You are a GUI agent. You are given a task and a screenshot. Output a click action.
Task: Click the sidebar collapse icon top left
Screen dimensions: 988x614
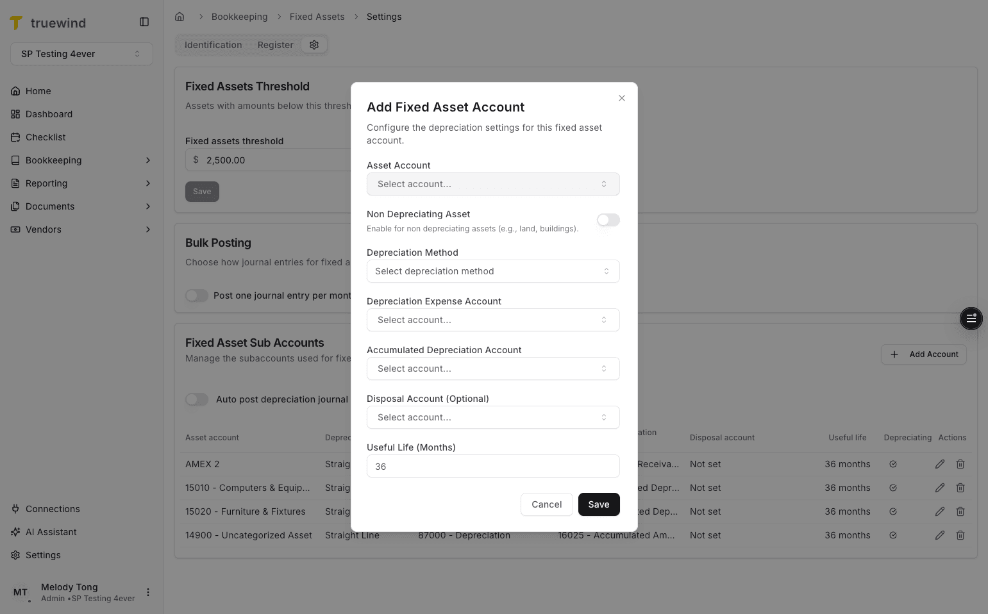click(x=144, y=21)
